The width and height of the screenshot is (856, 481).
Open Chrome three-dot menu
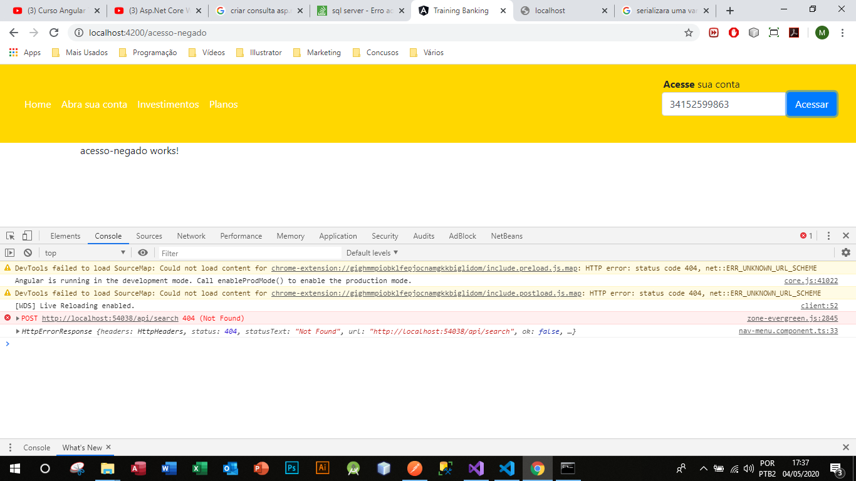point(842,33)
